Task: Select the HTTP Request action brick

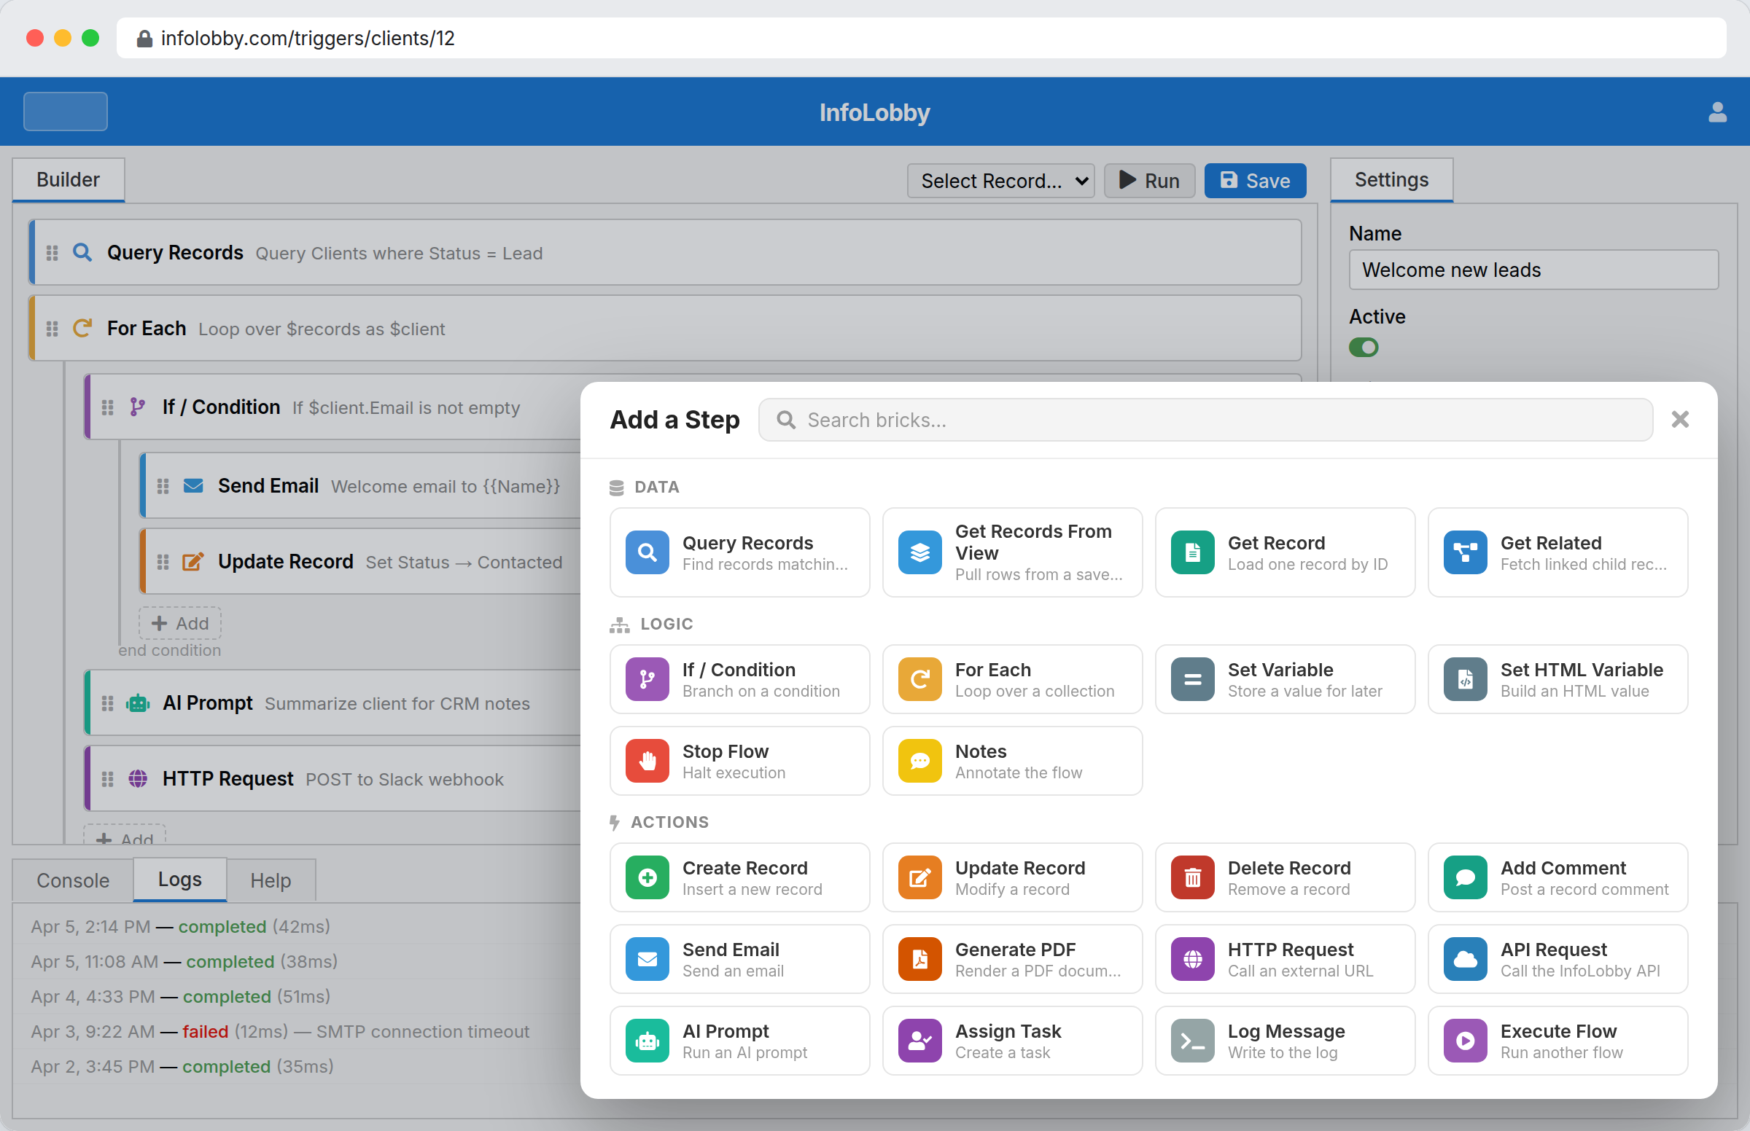Action: [x=1284, y=959]
